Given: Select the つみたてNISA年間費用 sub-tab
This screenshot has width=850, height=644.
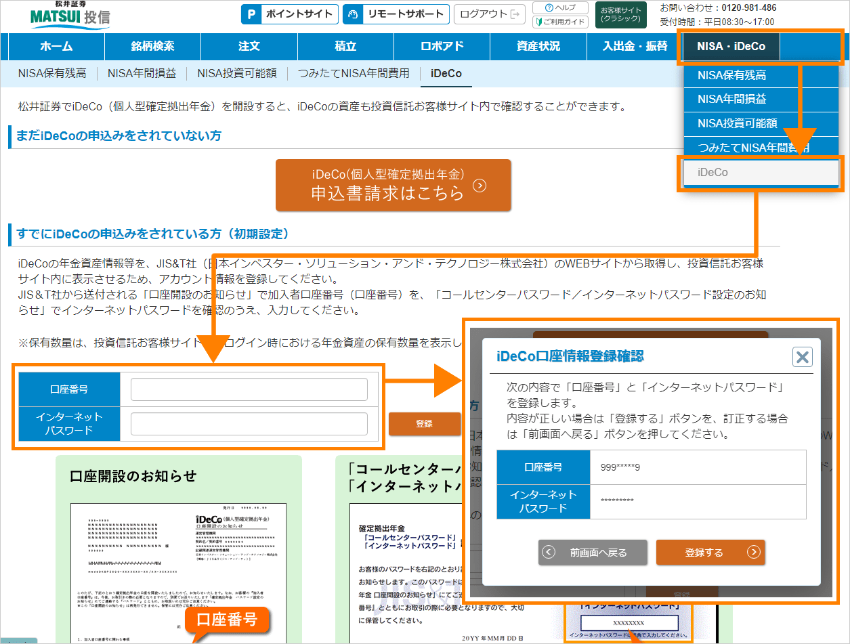Looking at the screenshot, I should [354, 73].
